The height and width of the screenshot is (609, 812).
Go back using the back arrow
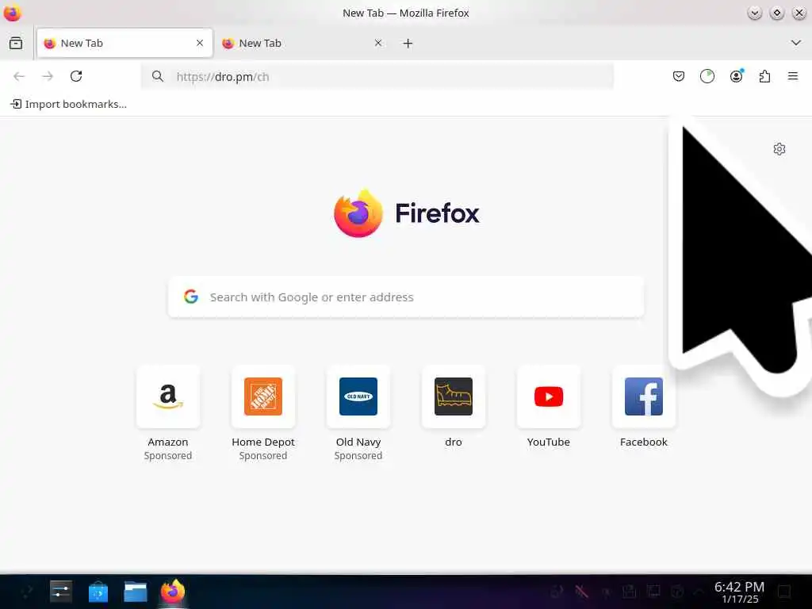coord(19,77)
